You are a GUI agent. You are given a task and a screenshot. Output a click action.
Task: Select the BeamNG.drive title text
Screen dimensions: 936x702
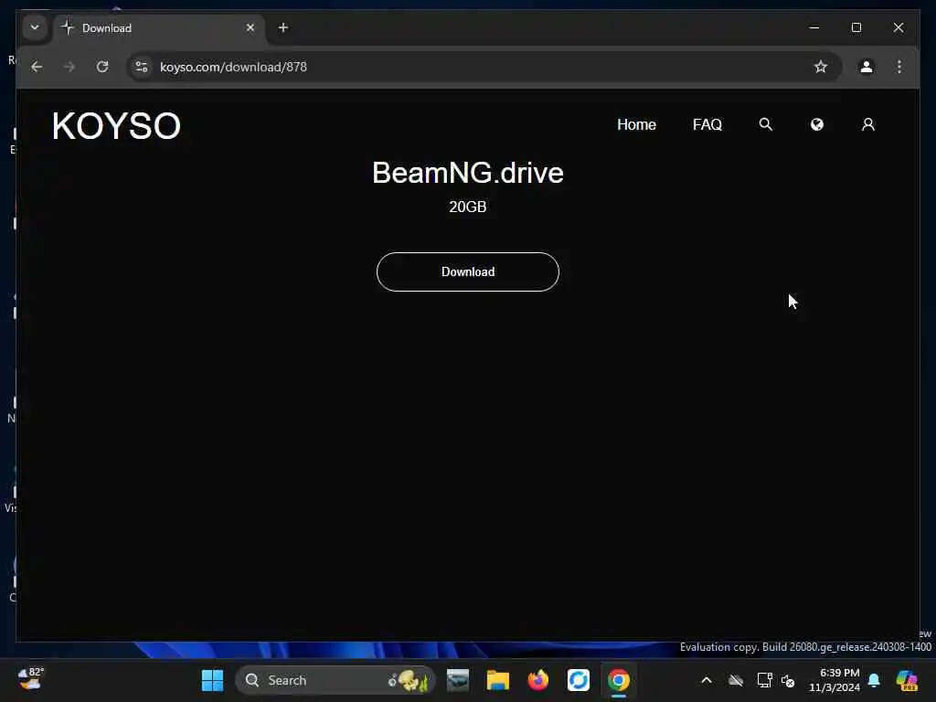pos(467,173)
